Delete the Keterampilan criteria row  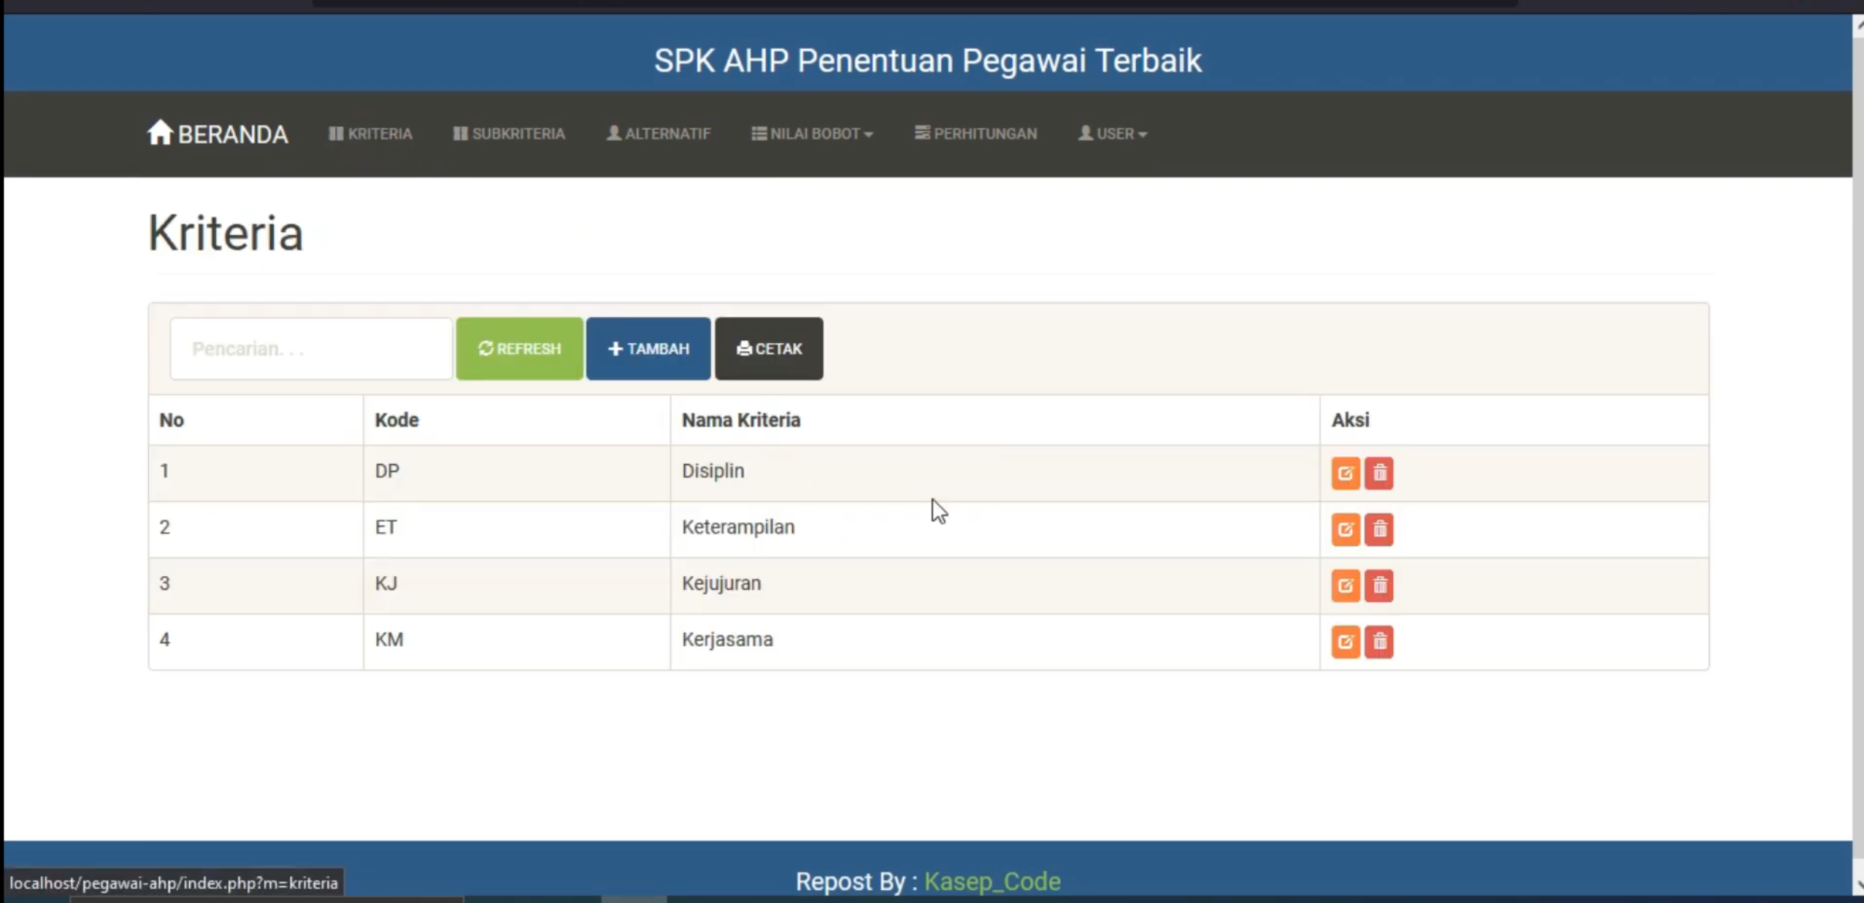coord(1379,529)
